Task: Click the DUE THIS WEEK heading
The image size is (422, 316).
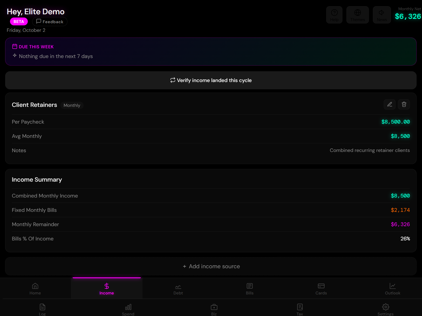Action: (x=36, y=47)
